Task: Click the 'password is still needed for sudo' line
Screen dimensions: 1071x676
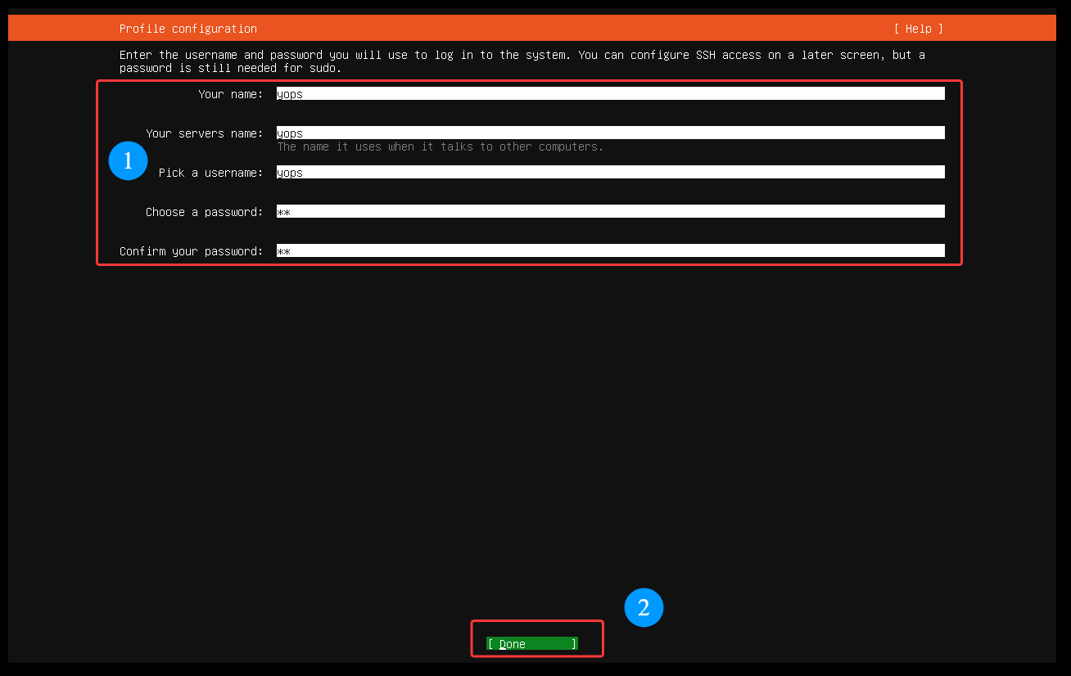Action: coord(230,68)
